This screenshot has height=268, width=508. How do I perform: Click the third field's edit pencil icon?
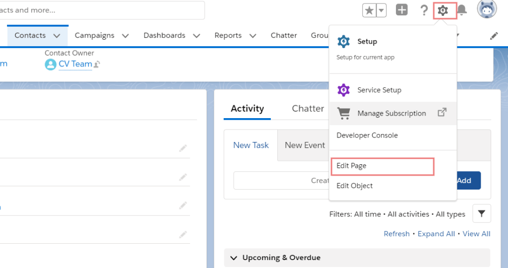click(x=183, y=205)
